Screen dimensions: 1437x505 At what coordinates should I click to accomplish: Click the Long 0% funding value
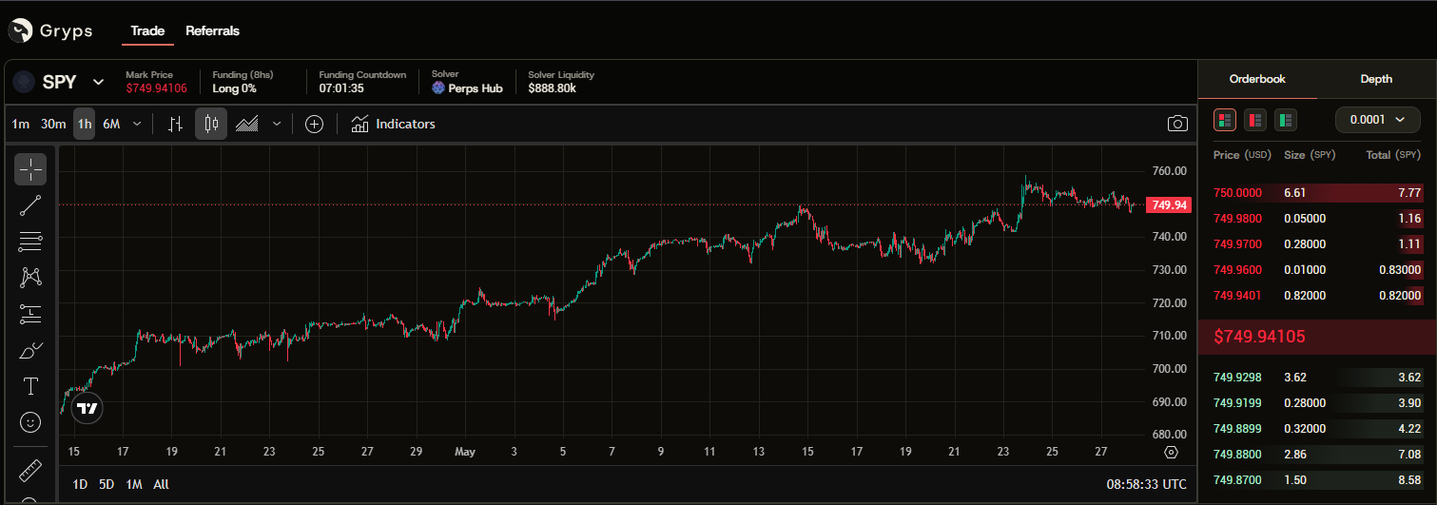pyautogui.click(x=234, y=88)
